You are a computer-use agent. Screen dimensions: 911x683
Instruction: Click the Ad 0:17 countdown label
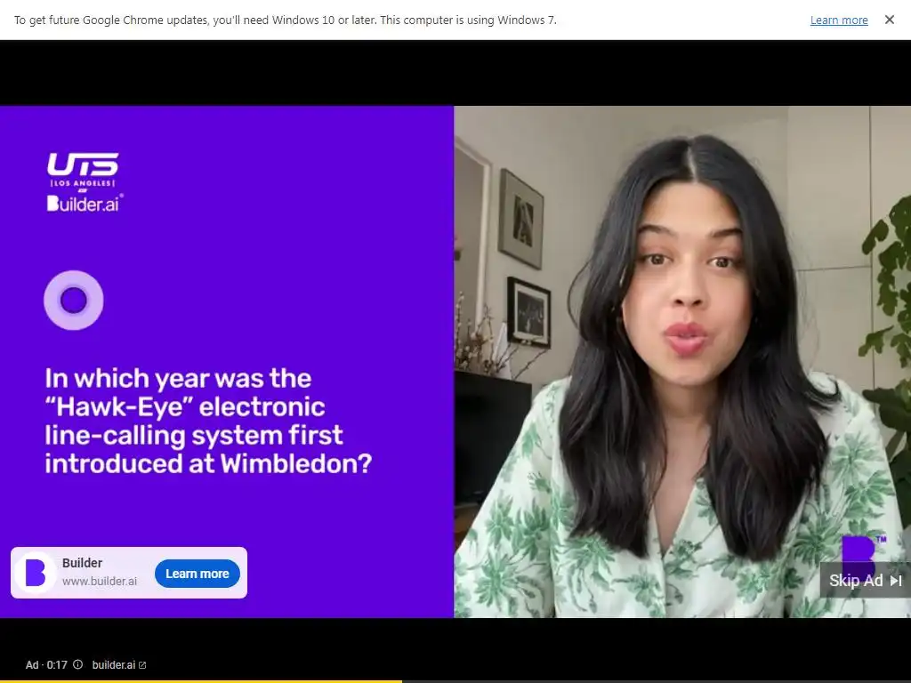point(46,665)
